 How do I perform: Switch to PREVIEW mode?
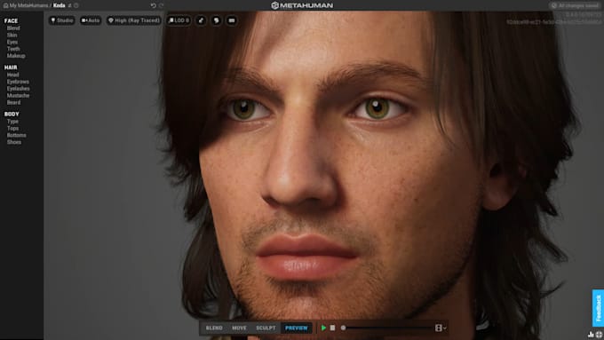[297, 328]
